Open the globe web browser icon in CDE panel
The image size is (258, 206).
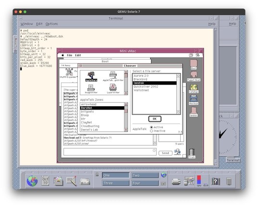coord(32,181)
